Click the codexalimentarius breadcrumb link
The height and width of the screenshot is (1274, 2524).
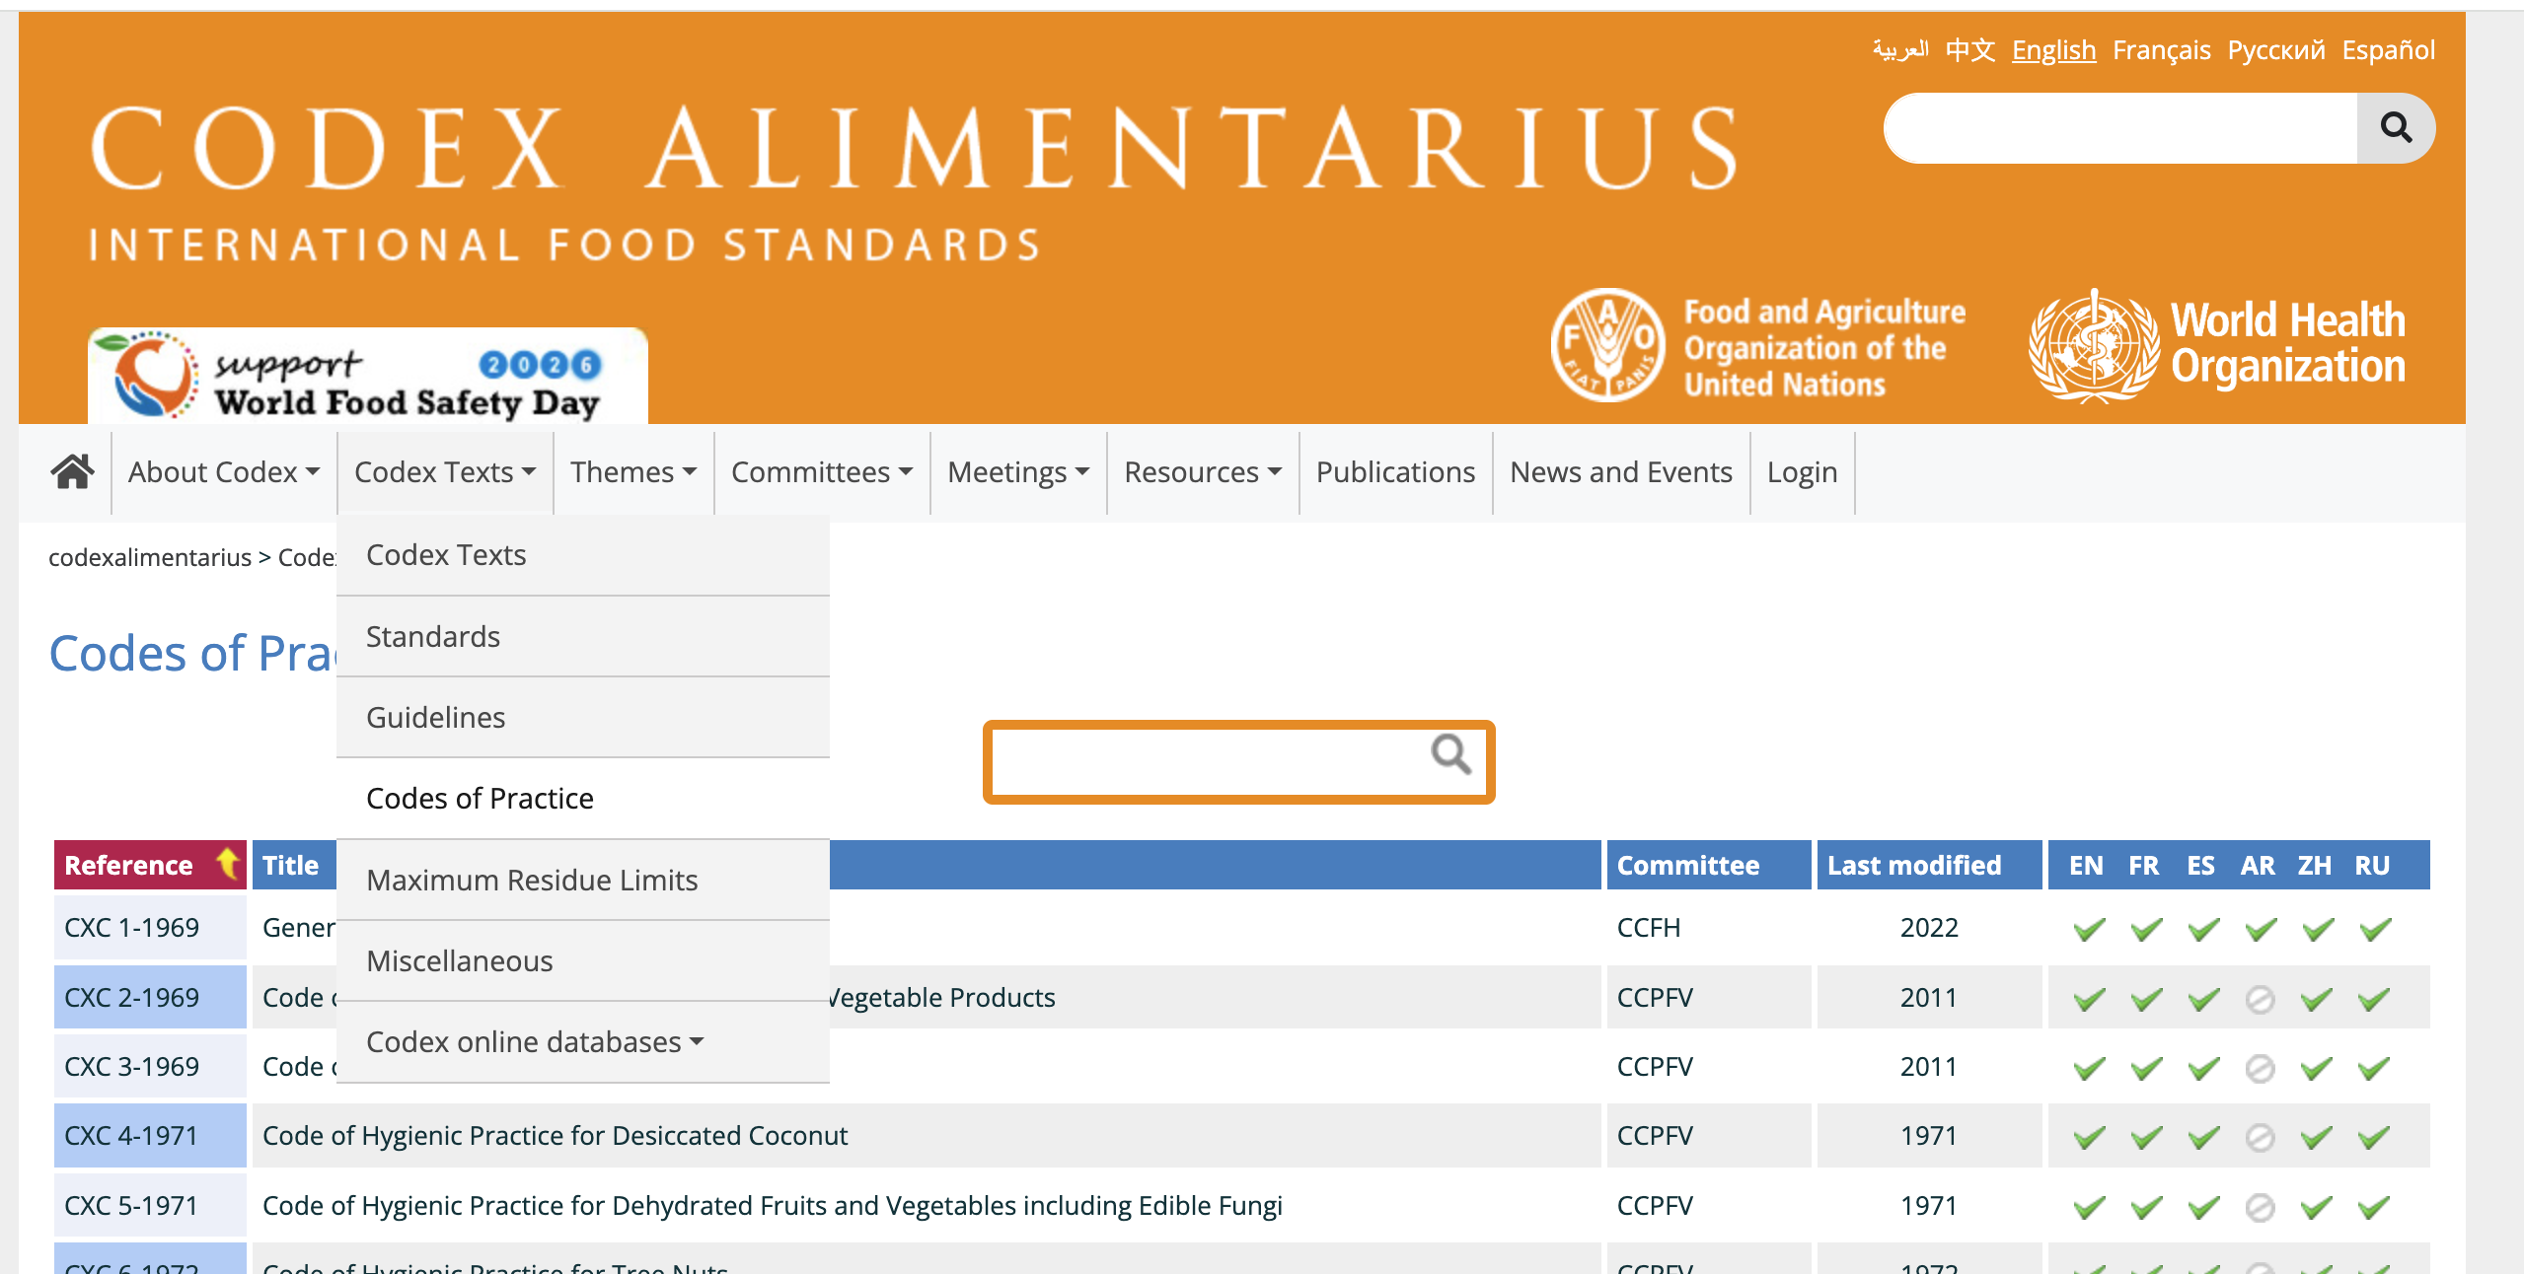click(150, 558)
